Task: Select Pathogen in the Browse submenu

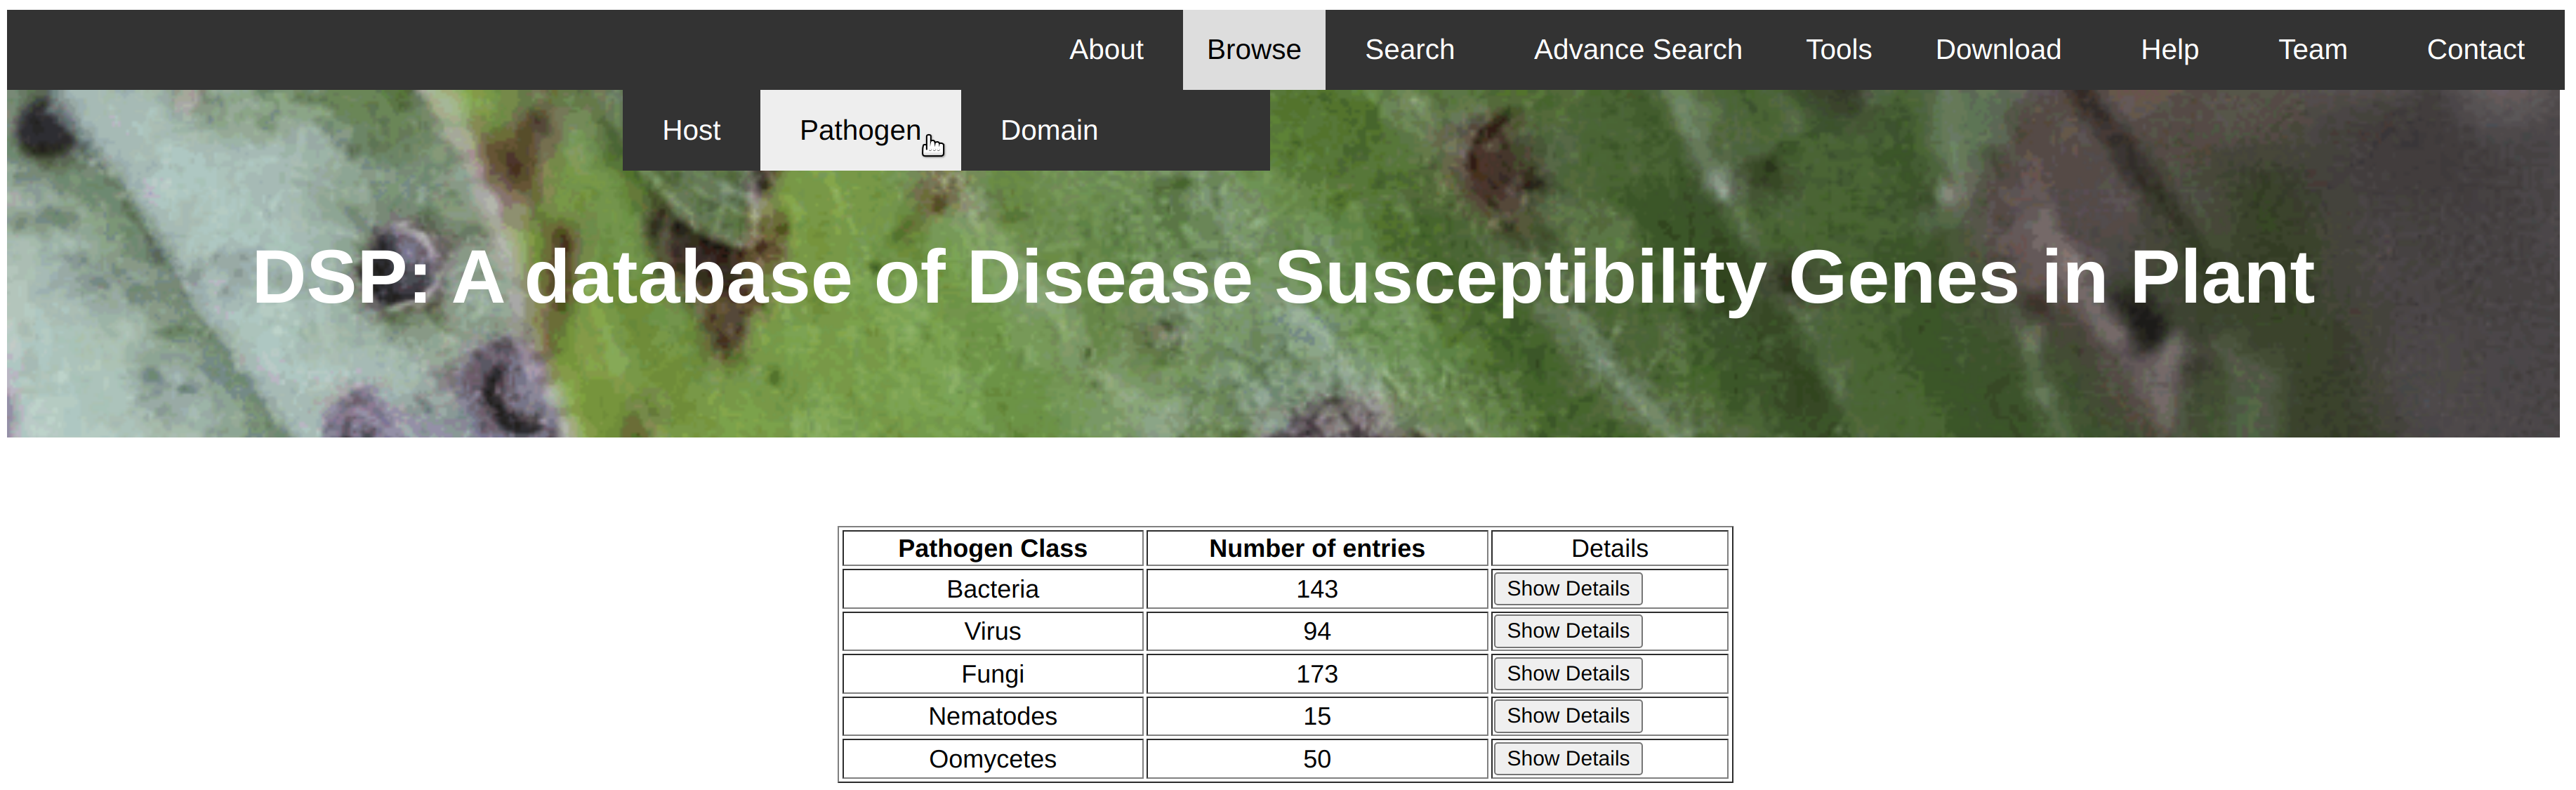Action: tap(860, 130)
